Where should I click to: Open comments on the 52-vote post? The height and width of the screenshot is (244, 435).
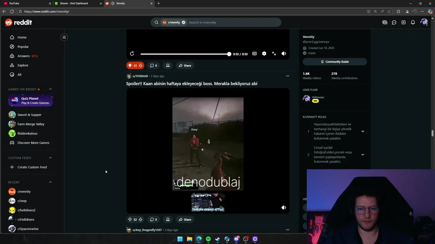(x=154, y=219)
